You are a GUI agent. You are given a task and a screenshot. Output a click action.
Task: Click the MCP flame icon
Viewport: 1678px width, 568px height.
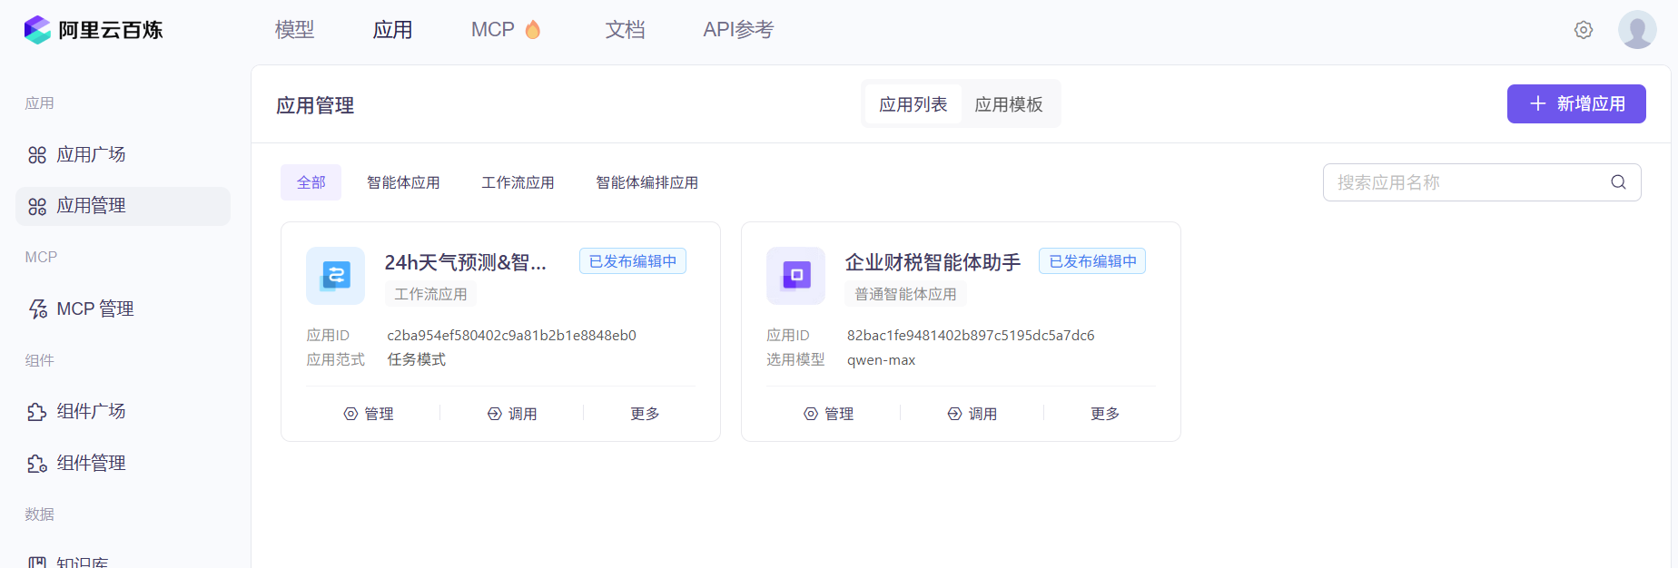pyautogui.click(x=533, y=30)
